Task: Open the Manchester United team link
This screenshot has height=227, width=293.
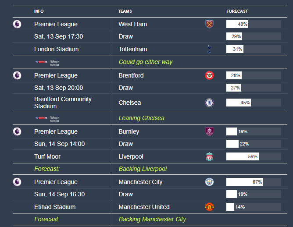Action: coord(144,207)
